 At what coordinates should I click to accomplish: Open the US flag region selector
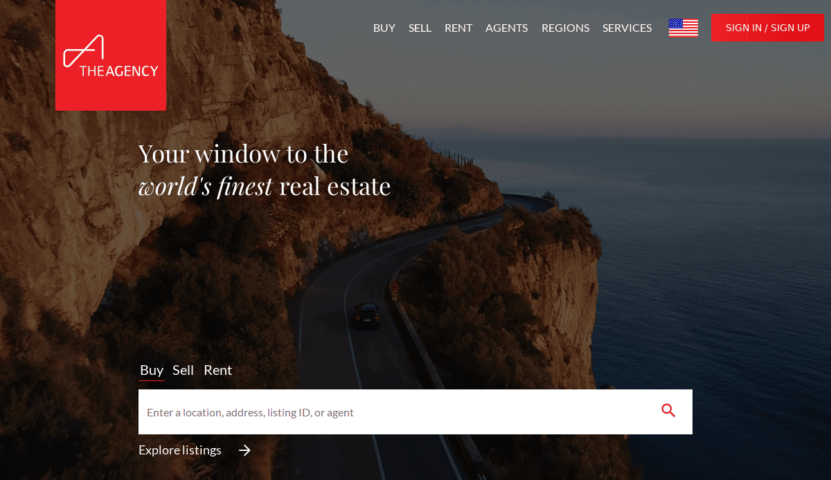[683, 28]
